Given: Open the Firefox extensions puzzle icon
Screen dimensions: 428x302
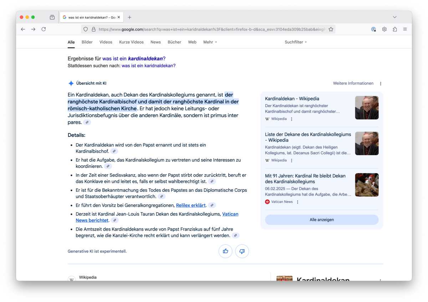Looking at the screenshot, I should pos(394,29).
